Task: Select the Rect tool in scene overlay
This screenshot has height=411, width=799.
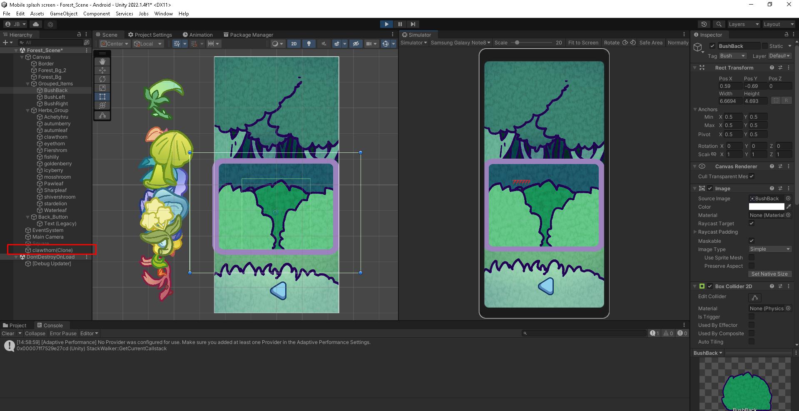Action: [x=102, y=97]
